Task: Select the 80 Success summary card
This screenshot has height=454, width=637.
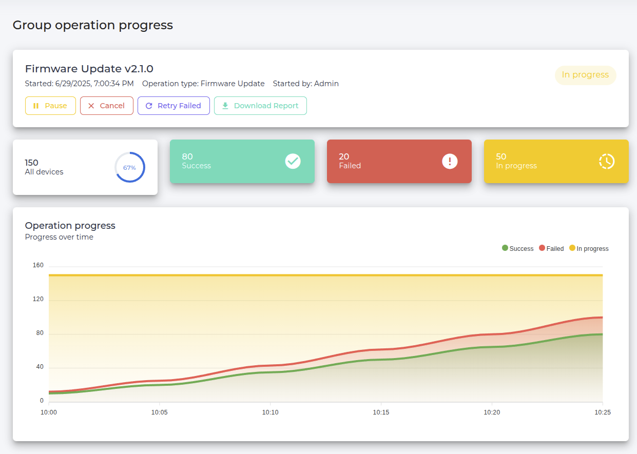Action: [x=231, y=161]
